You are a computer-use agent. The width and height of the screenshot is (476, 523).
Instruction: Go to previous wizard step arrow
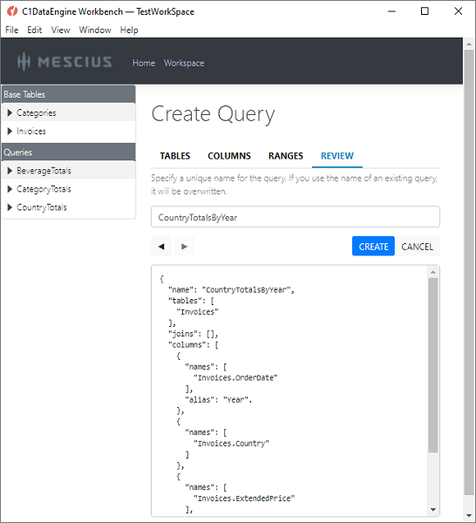pos(161,247)
